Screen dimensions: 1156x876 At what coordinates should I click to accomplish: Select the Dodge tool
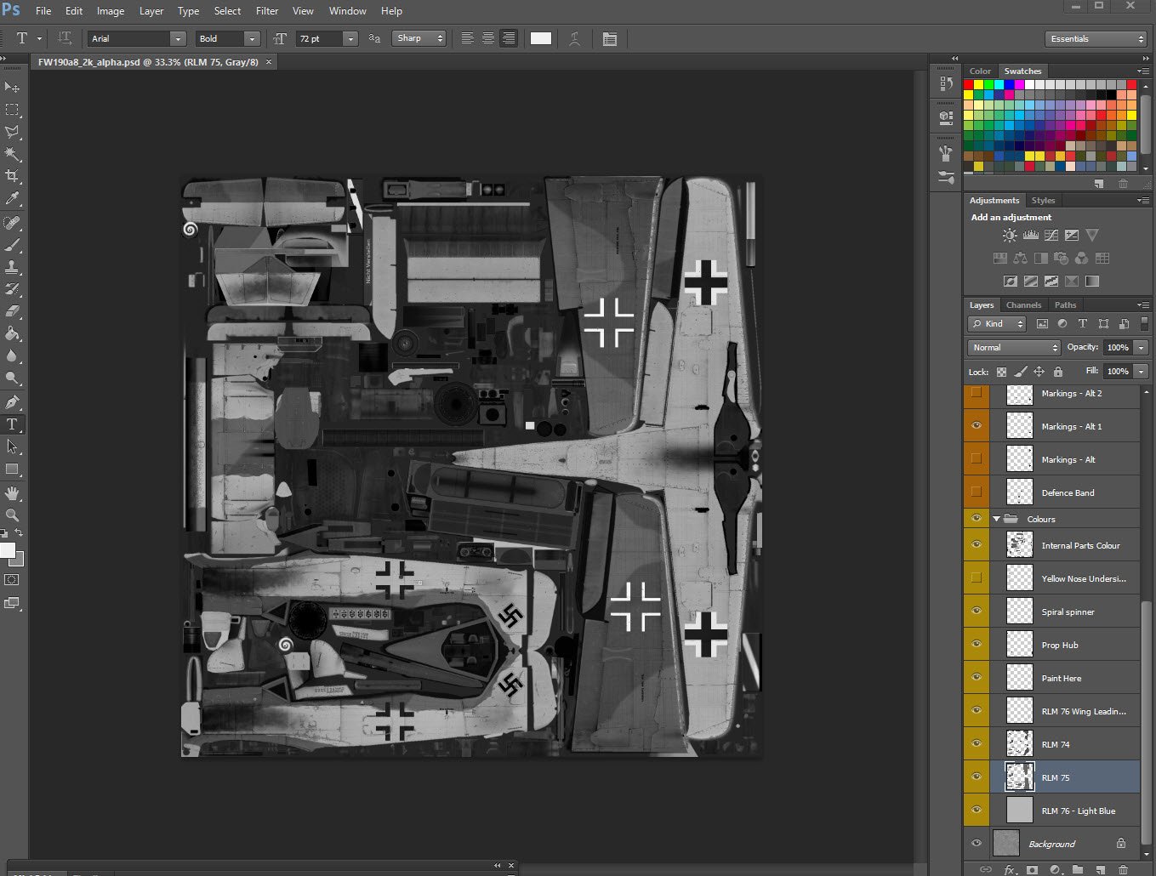(12, 378)
